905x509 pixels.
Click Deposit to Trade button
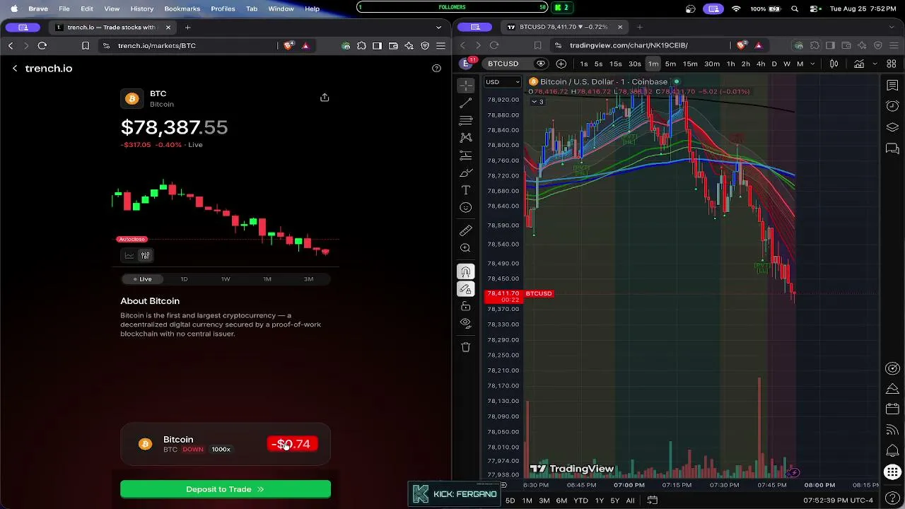point(226,489)
